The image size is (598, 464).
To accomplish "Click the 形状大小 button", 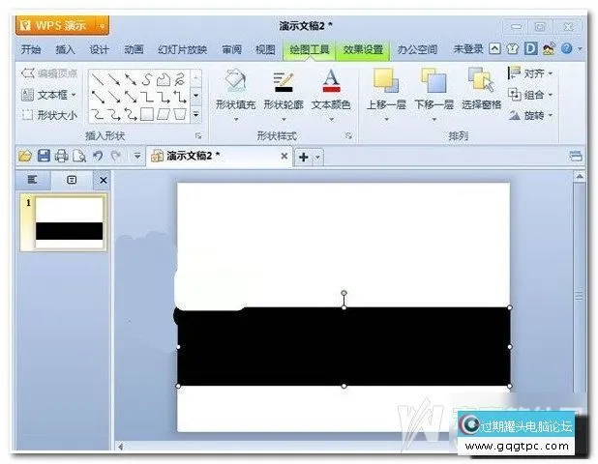I will (49, 115).
